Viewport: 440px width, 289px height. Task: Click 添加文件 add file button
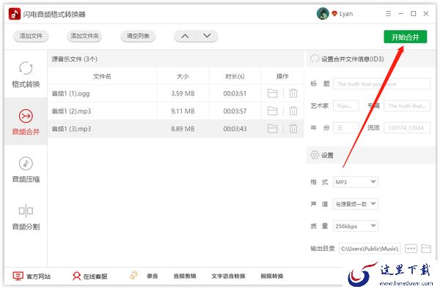(x=31, y=36)
